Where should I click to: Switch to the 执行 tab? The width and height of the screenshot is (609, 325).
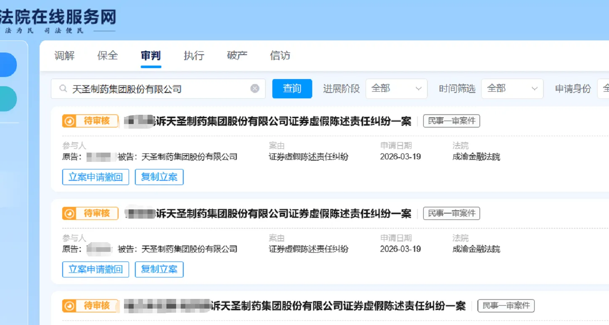coord(193,56)
